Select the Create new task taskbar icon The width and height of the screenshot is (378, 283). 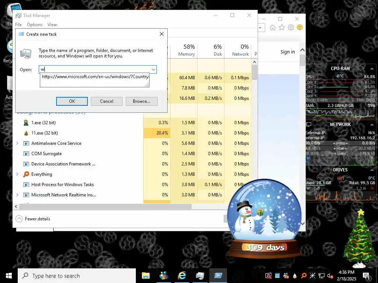click(x=218, y=276)
